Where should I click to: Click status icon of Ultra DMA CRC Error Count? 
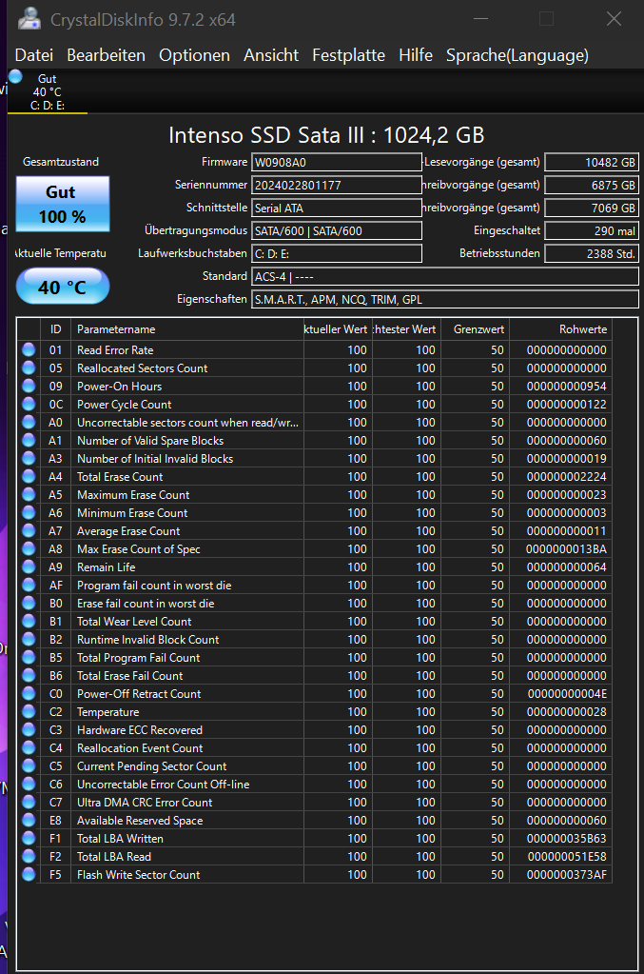tap(29, 802)
